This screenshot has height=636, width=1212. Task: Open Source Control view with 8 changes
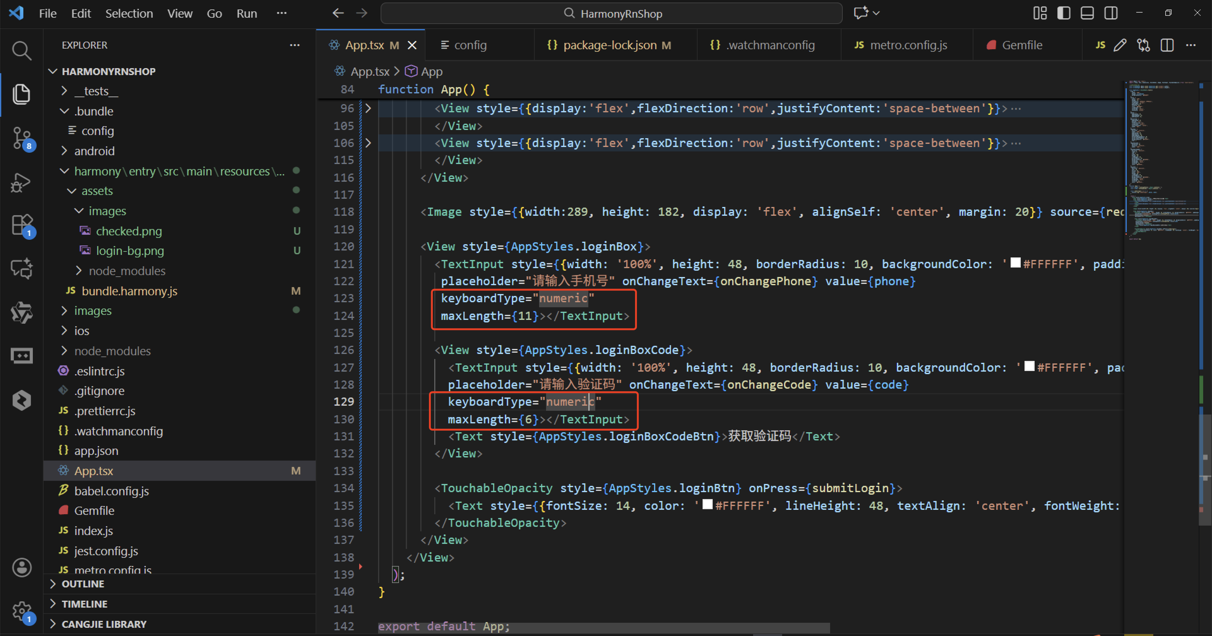21,138
